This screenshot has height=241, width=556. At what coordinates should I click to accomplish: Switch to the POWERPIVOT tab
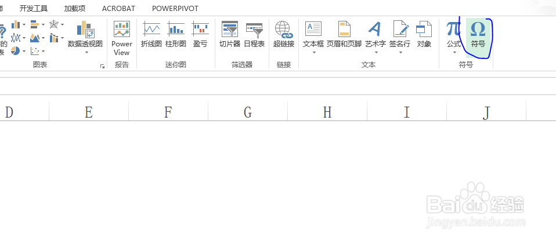(175, 9)
